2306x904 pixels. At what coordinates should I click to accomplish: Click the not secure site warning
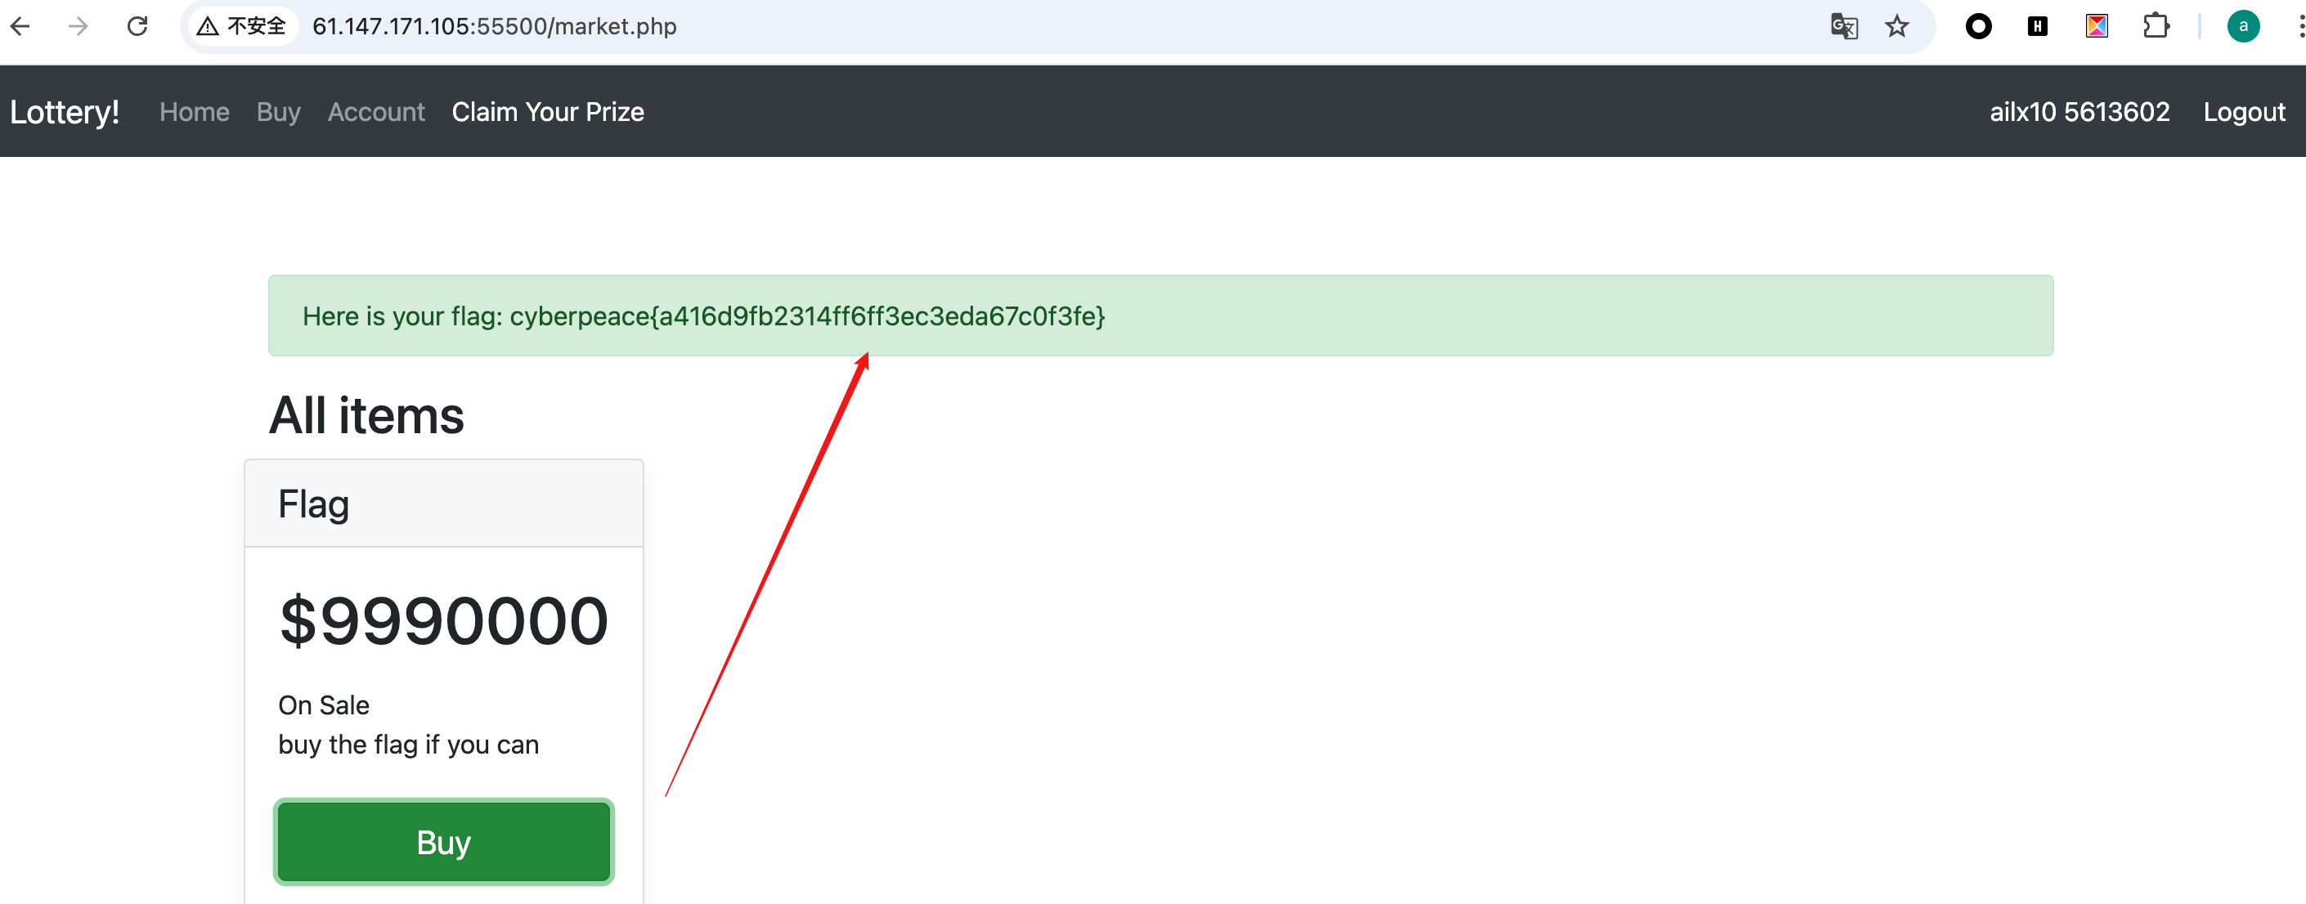tap(242, 26)
